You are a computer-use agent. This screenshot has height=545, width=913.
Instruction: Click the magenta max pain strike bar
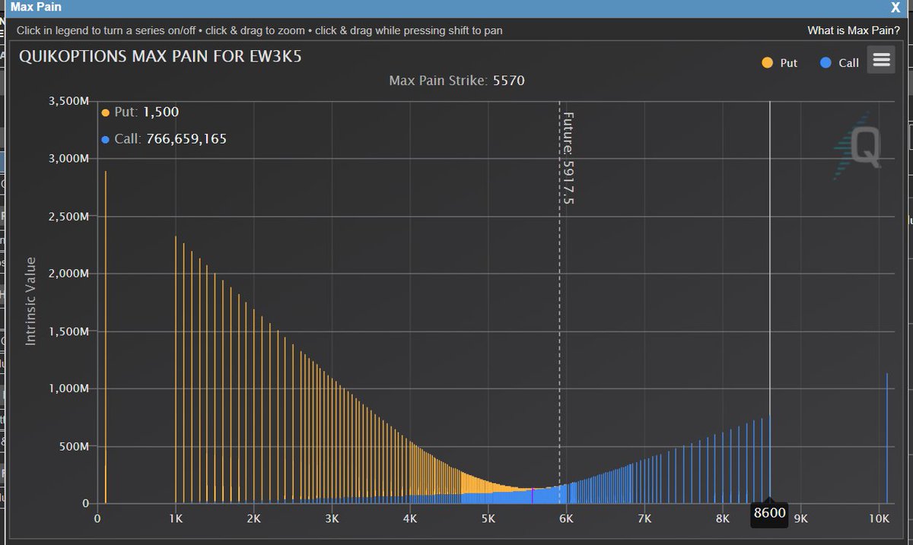(x=532, y=496)
